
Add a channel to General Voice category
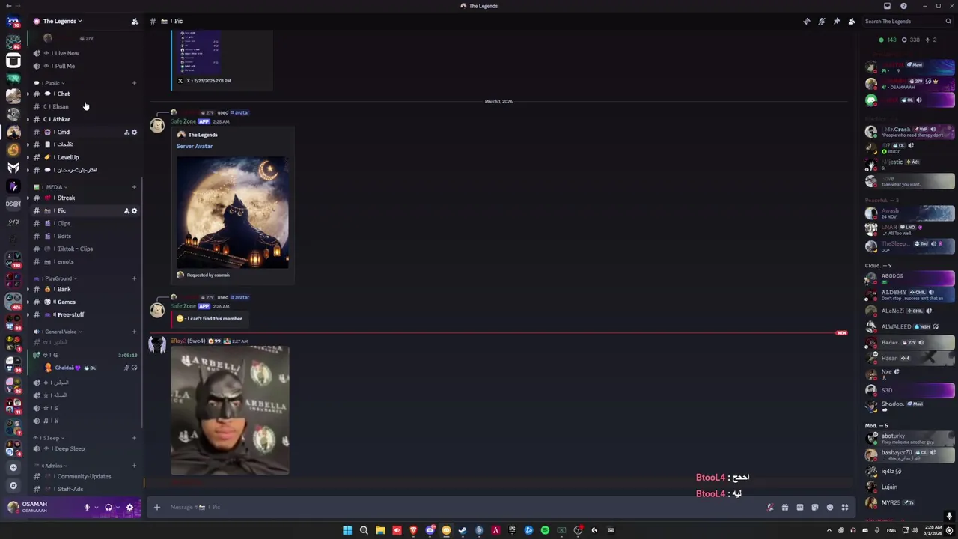pos(134,332)
